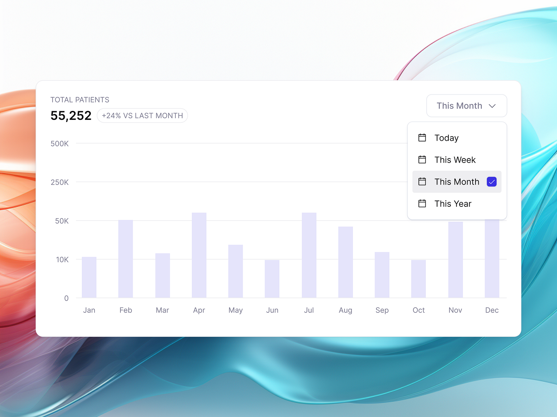Select Today from the period menu

click(457, 138)
